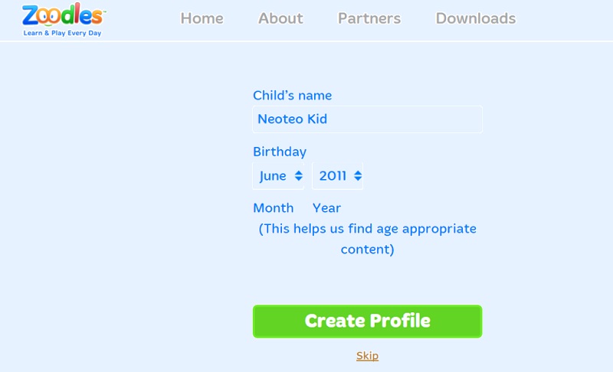The image size is (613, 372).
Task: Navigate to Downloads
Action: [x=475, y=18]
